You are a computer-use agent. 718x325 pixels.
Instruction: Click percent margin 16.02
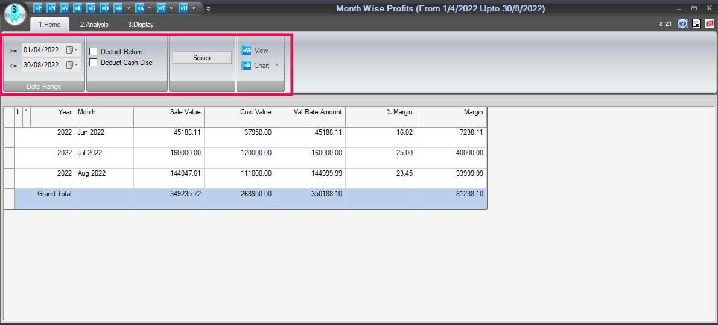381,137
